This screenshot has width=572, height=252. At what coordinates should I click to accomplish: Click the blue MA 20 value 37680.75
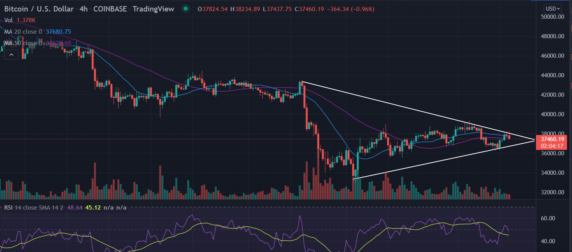click(x=58, y=32)
